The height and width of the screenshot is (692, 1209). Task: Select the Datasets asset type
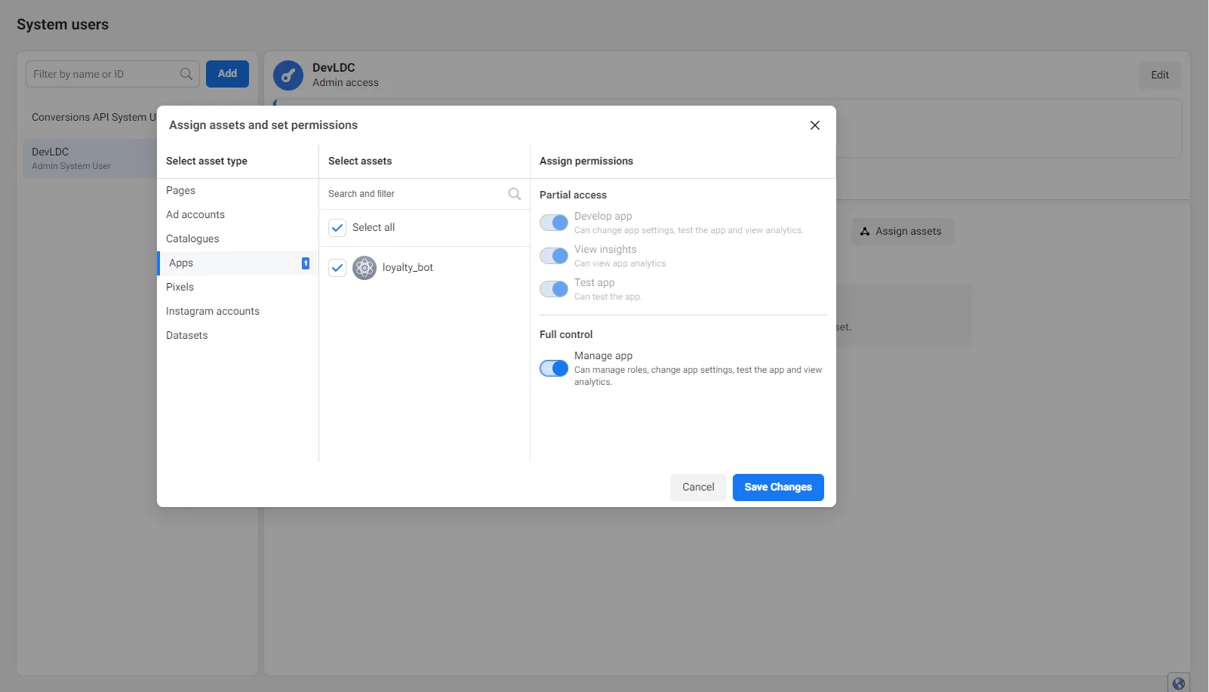238,336
